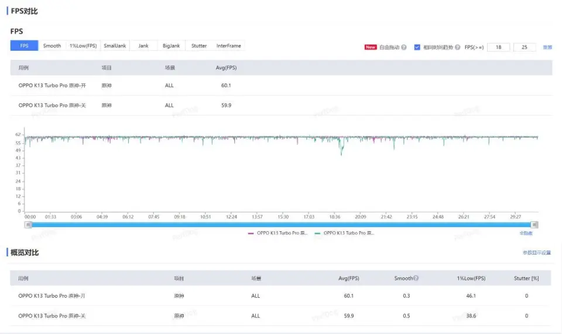
Task: Click the right handle of the time range slider
Action: (x=534, y=225)
